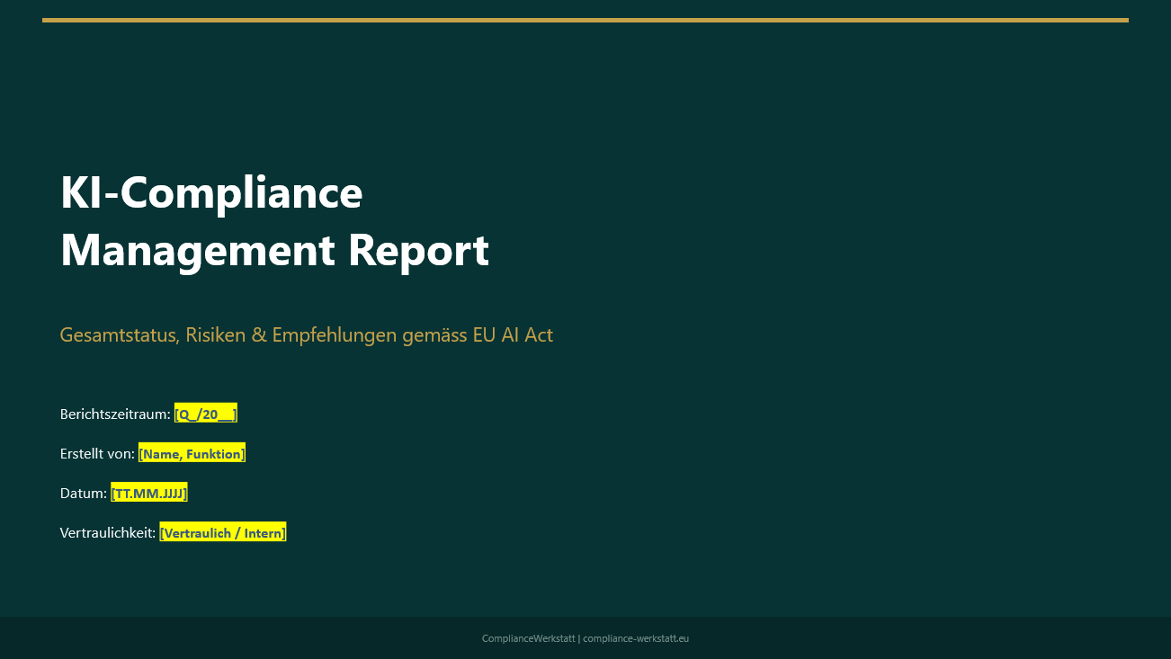Click the footer bar at the bottom
The image size is (1171, 659).
585,637
